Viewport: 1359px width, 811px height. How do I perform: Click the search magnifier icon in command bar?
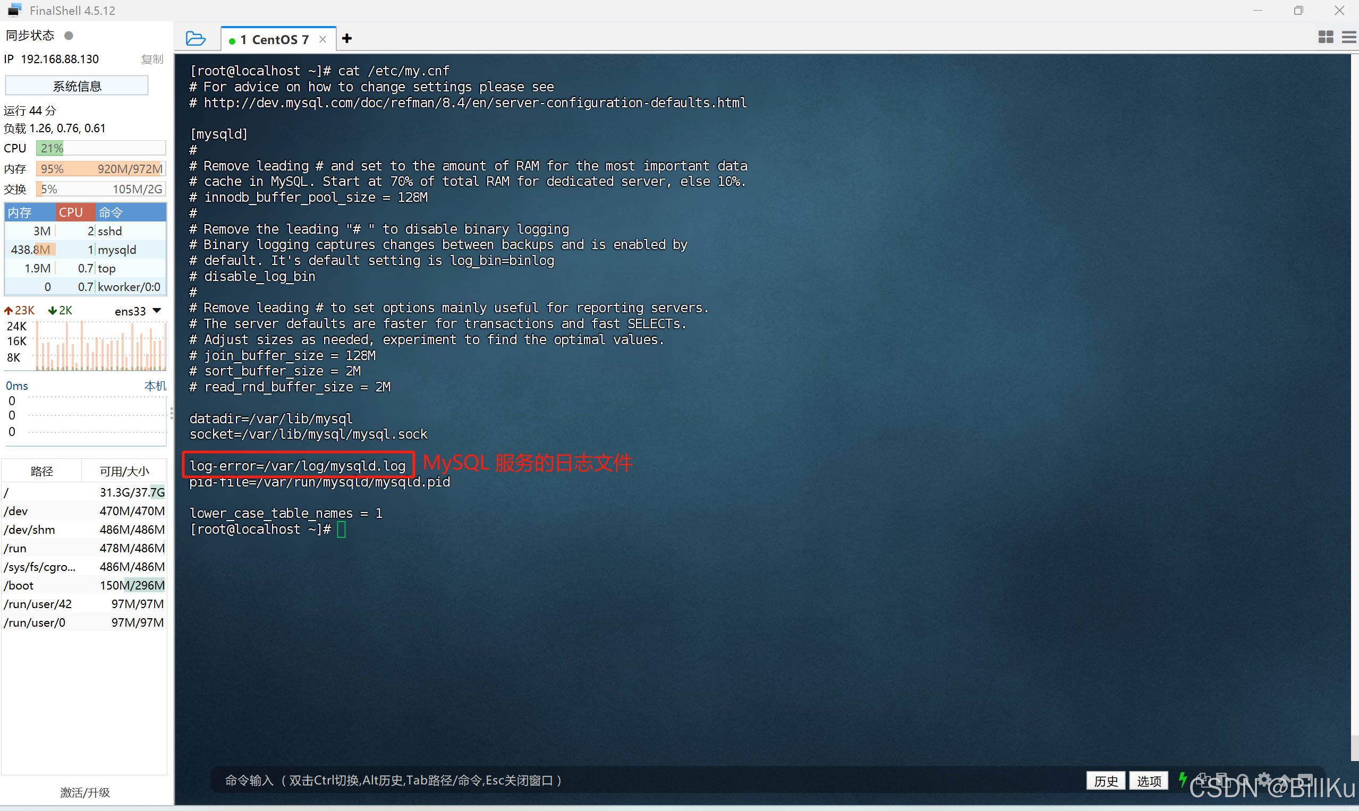click(x=1243, y=779)
